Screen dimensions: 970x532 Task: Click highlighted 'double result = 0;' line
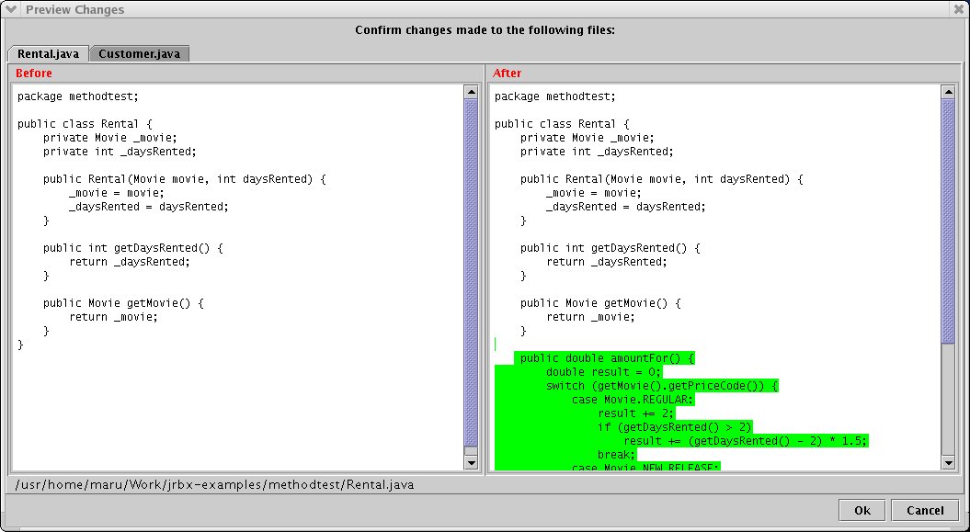pos(604,372)
